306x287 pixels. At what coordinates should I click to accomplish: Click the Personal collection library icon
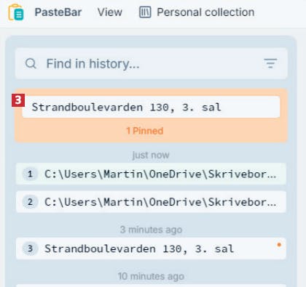[145, 12]
